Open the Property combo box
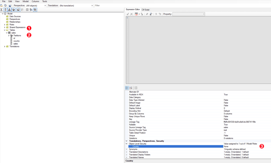The image size is (271, 163). tap(189, 14)
